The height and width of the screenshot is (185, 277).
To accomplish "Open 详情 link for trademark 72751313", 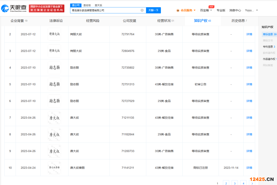I will pos(249,84).
